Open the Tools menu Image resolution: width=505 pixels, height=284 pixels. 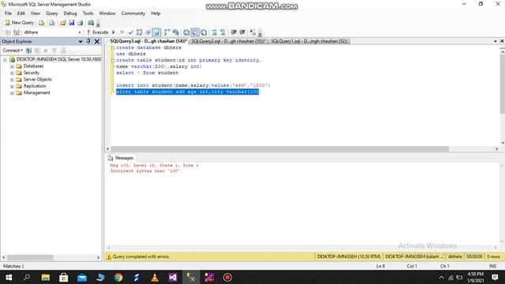88,13
